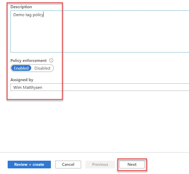Go to the Next step

(132, 165)
